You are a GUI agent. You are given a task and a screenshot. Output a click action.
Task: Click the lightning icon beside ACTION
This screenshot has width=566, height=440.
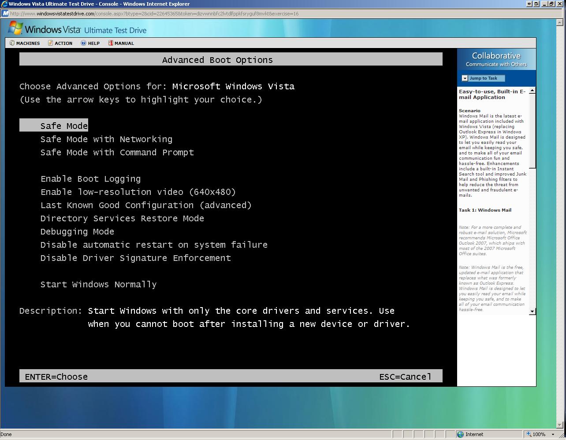tap(50, 43)
